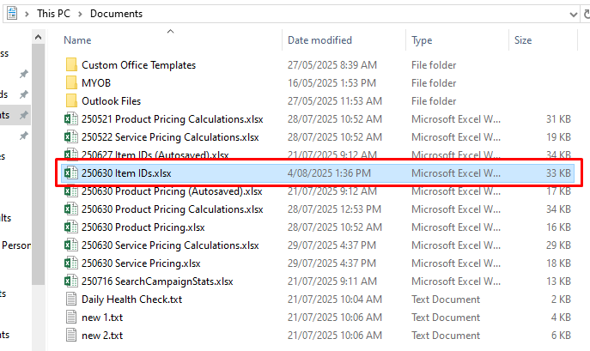Viewport: 590px width, 351px height.
Task: Sort files by Date modified column header
Action: coord(319,40)
